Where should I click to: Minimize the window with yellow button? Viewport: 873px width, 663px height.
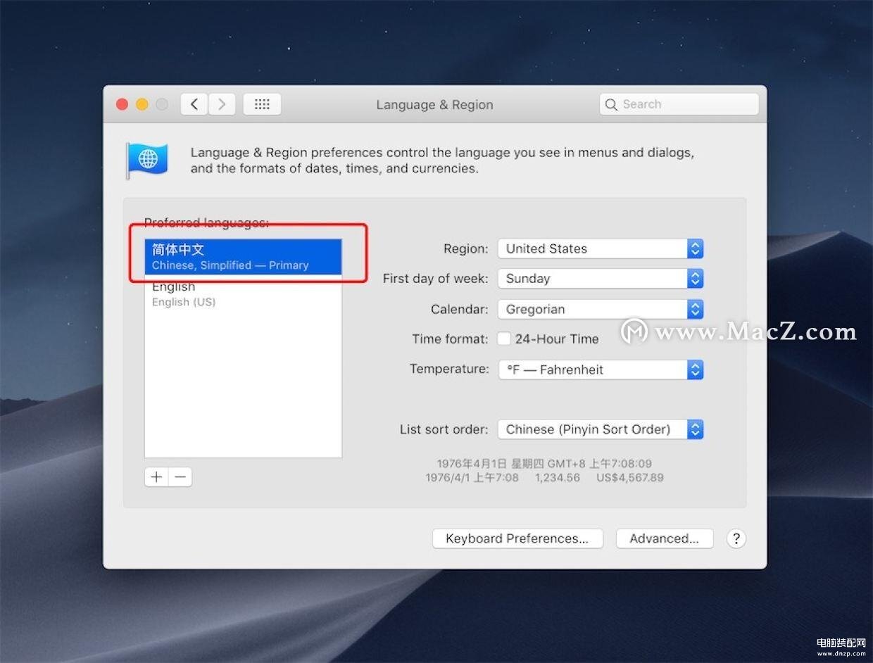tap(142, 105)
